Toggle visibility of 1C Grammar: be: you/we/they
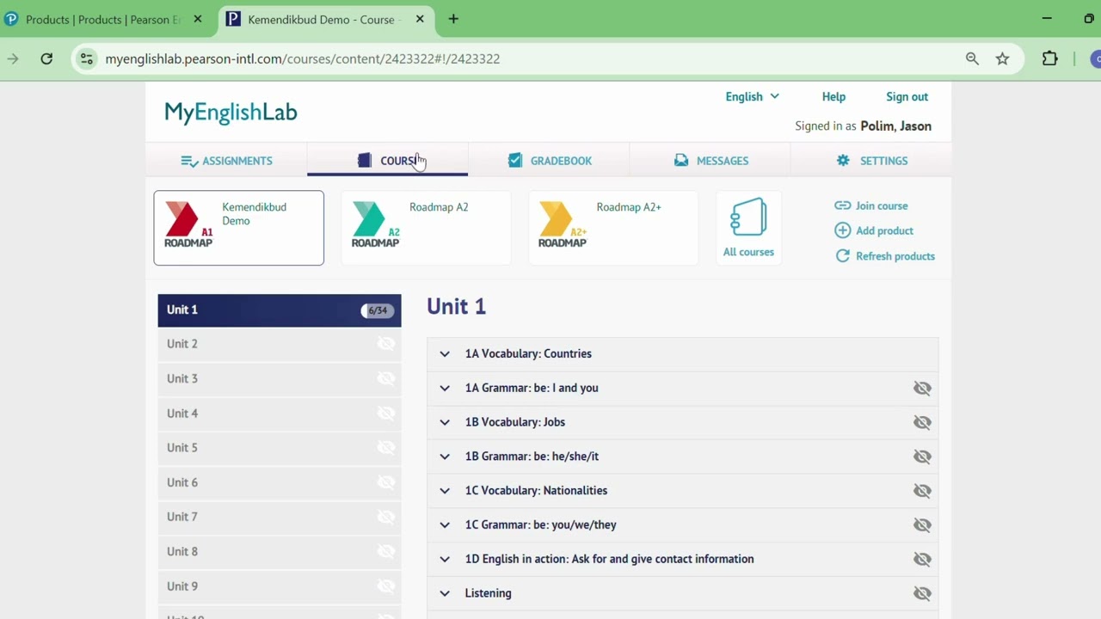The width and height of the screenshot is (1101, 619). pyautogui.click(x=922, y=524)
